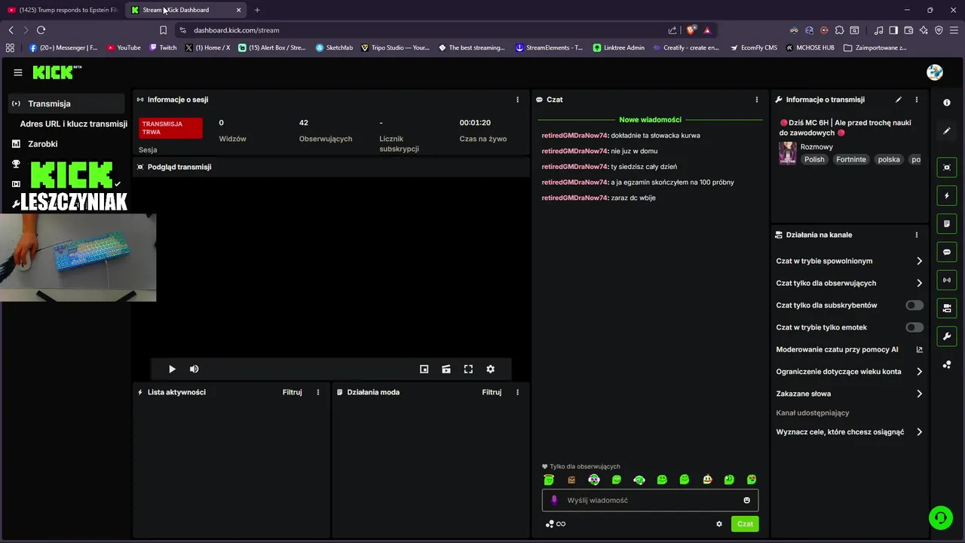Open the right sidebar info icon
Image resolution: width=965 pixels, height=543 pixels.
pyautogui.click(x=947, y=103)
